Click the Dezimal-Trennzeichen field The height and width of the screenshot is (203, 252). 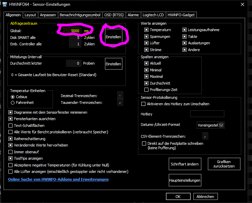pyautogui.click(x=120, y=95)
